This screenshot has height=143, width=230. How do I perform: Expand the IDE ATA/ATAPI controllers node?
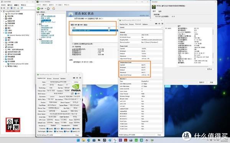tap(4, 14)
